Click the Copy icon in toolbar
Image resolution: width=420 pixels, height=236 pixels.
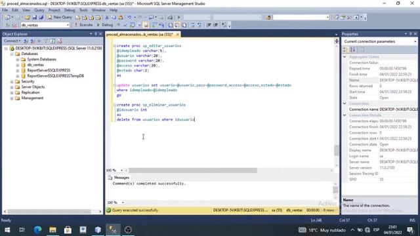114,18
